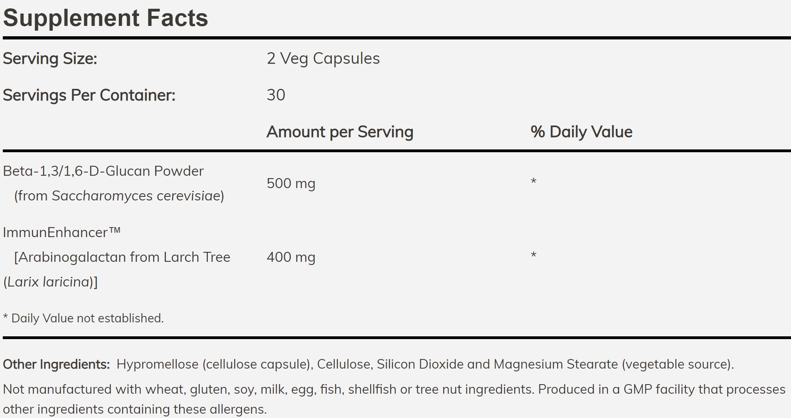Click the 400 mg amount
This screenshot has height=418, width=791.
(x=291, y=257)
